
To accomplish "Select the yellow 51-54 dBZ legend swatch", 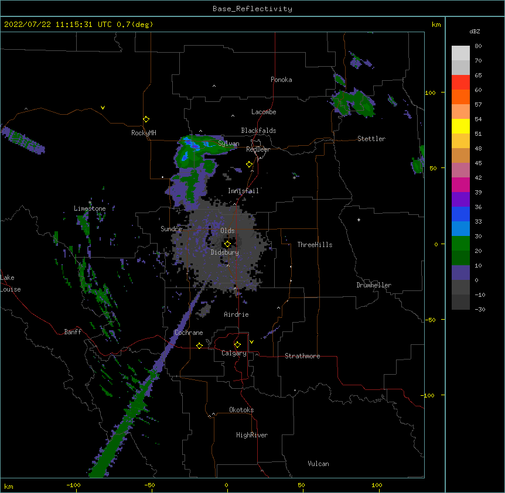I will tap(460, 126).
